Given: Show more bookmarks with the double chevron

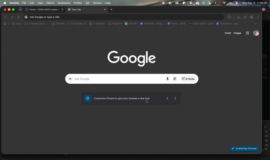Looking at the screenshot, I should [256, 24].
